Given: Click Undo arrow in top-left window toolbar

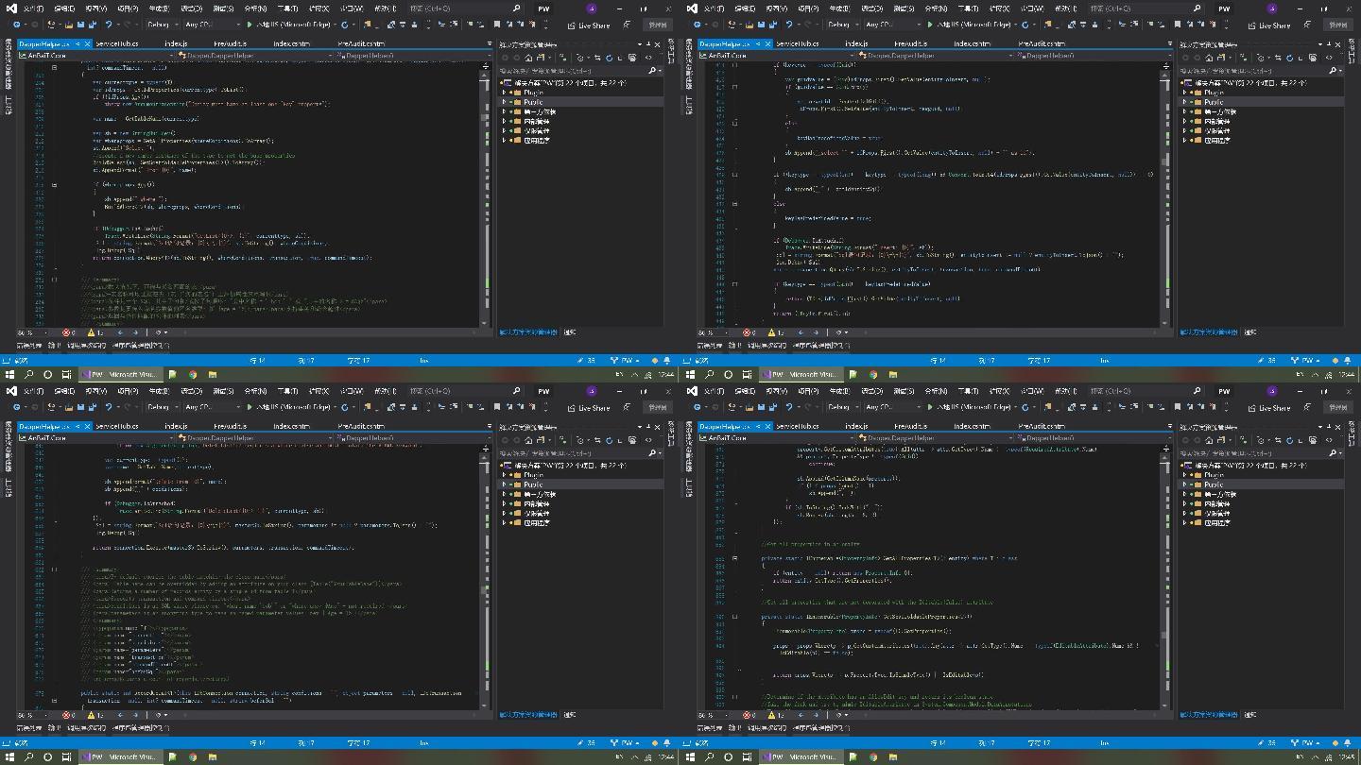Looking at the screenshot, I should pos(109,25).
